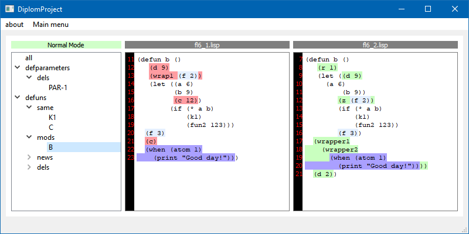Select K1 in the tree
The image size is (469, 234).
point(53,118)
